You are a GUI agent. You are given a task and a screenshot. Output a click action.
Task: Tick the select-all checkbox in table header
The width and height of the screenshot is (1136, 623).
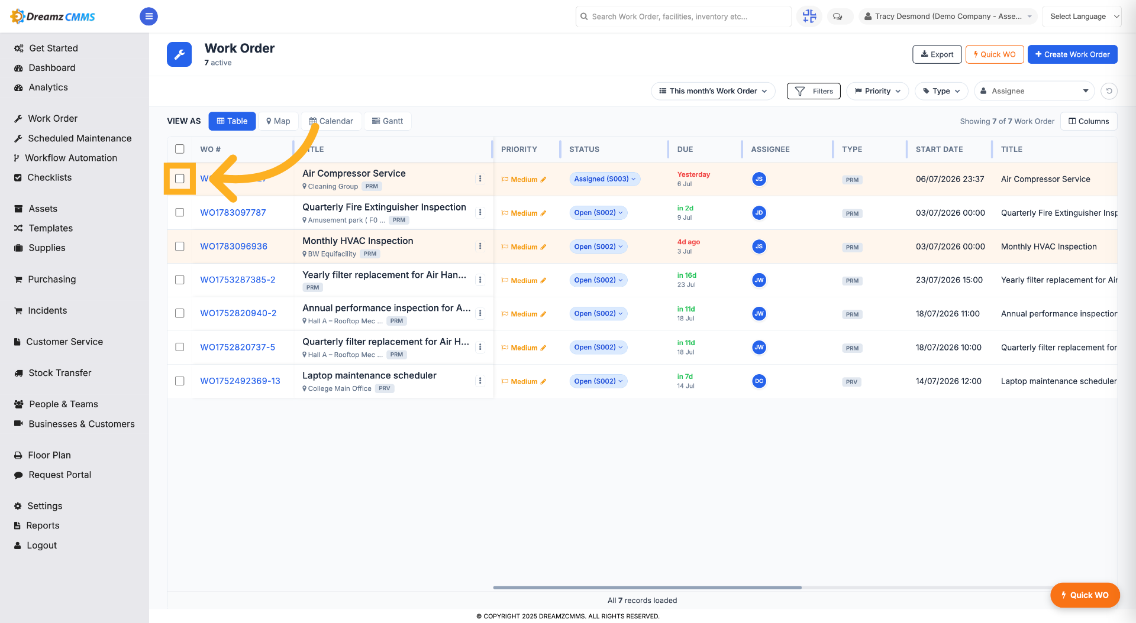pos(180,149)
